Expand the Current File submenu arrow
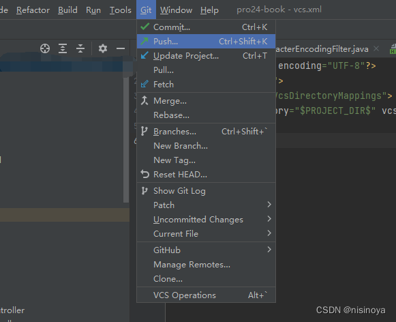This screenshot has height=322, width=396. [269, 233]
